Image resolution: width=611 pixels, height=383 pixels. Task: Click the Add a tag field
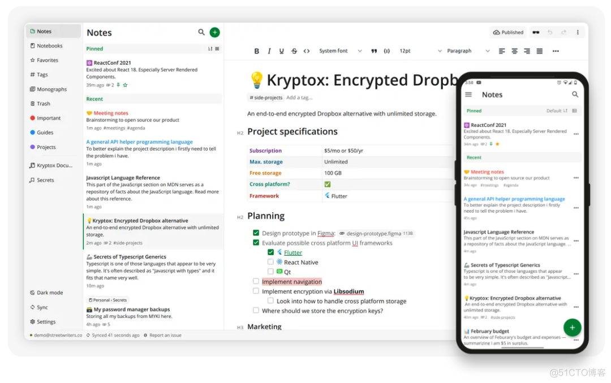tap(299, 97)
